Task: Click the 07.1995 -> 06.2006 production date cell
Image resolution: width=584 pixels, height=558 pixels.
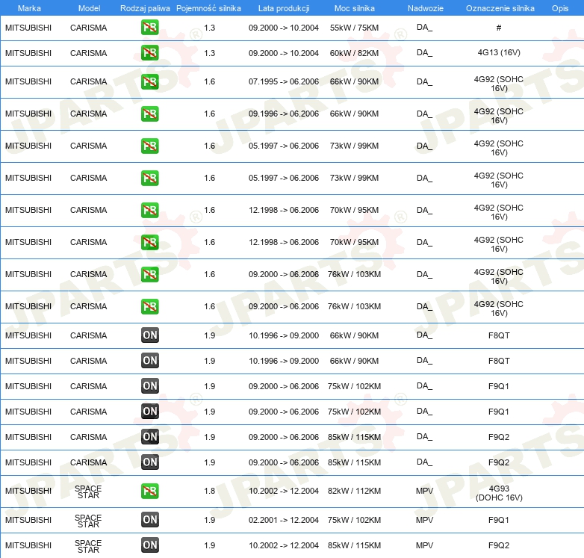Action: point(283,81)
